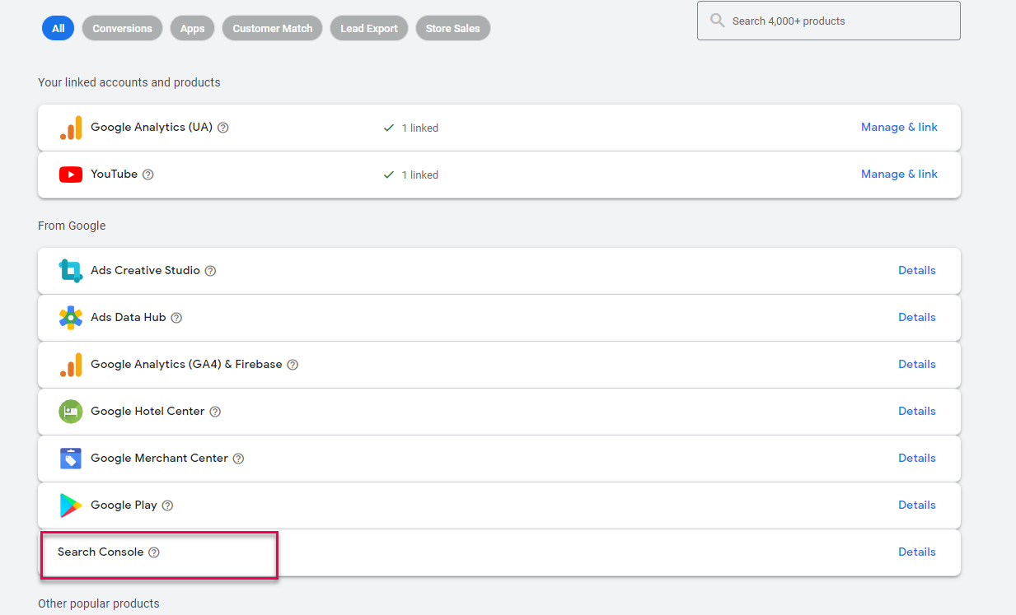
Task: Enable the Customer Match filter
Action: 272,27
